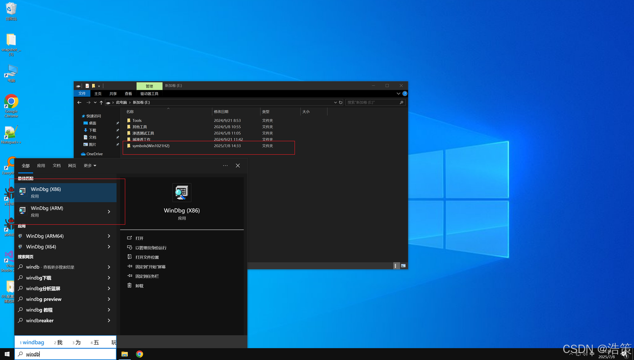Expand the windbg preview suggestion arrow
The image size is (634, 360).
pyautogui.click(x=109, y=299)
